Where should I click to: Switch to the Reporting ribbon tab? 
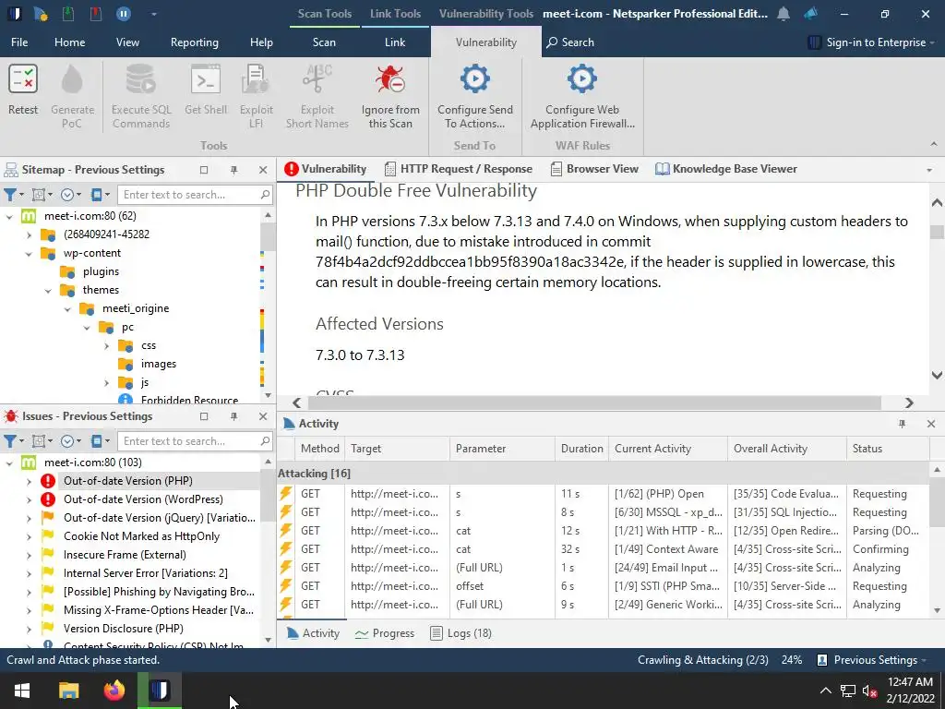pyautogui.click(x=194, y=42)
